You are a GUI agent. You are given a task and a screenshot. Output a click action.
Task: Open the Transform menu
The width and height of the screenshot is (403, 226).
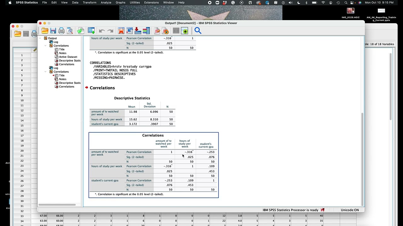click(89, 3)
